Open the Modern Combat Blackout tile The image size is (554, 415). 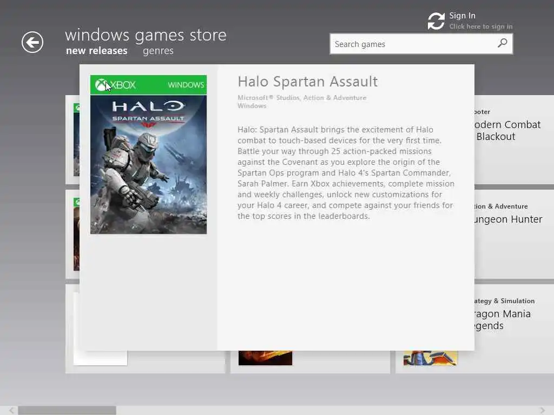pyautogui.click(x=514, y=139)
